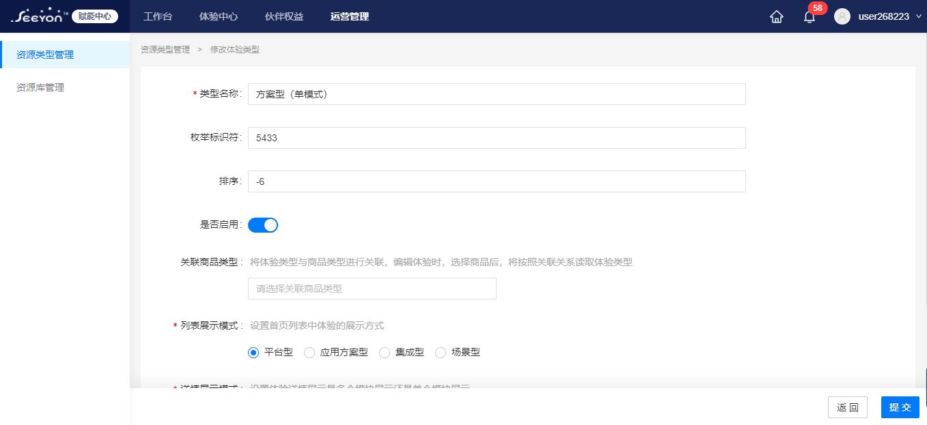
Task: Select the 场景型 radio button
Action: [441, 353]
